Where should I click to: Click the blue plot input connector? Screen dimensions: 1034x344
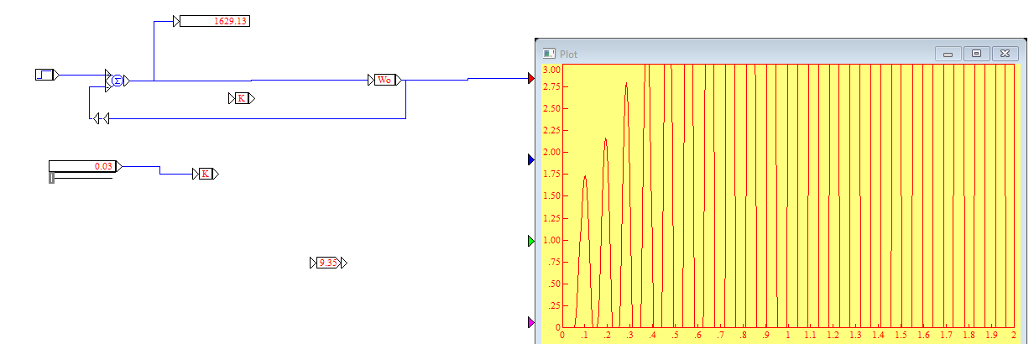point(530,159)
